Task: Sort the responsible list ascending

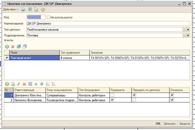Action: coord(48,84)
